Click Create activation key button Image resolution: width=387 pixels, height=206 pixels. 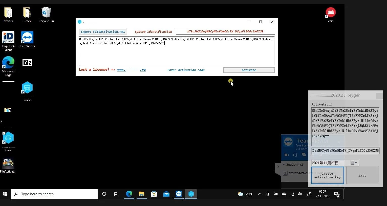[328, 175]
